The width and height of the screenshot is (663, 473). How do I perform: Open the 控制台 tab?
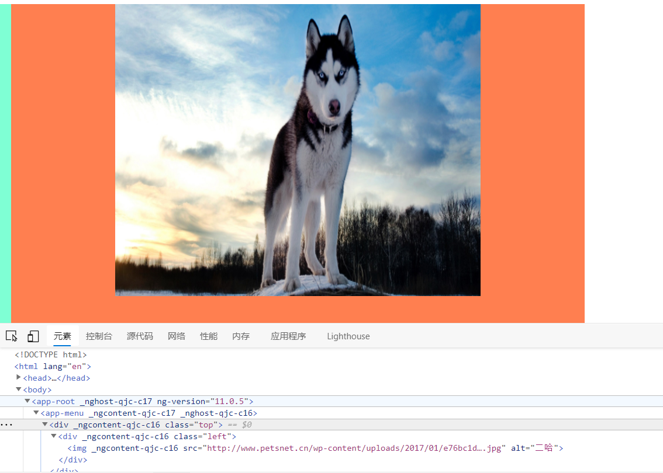click(x=99, y=336)
